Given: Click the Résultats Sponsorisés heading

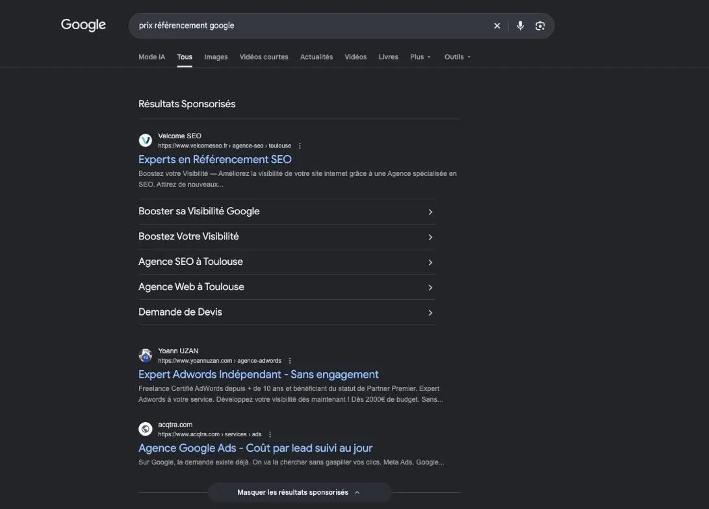Looking at the screenshot, I should tap(187, 104).
